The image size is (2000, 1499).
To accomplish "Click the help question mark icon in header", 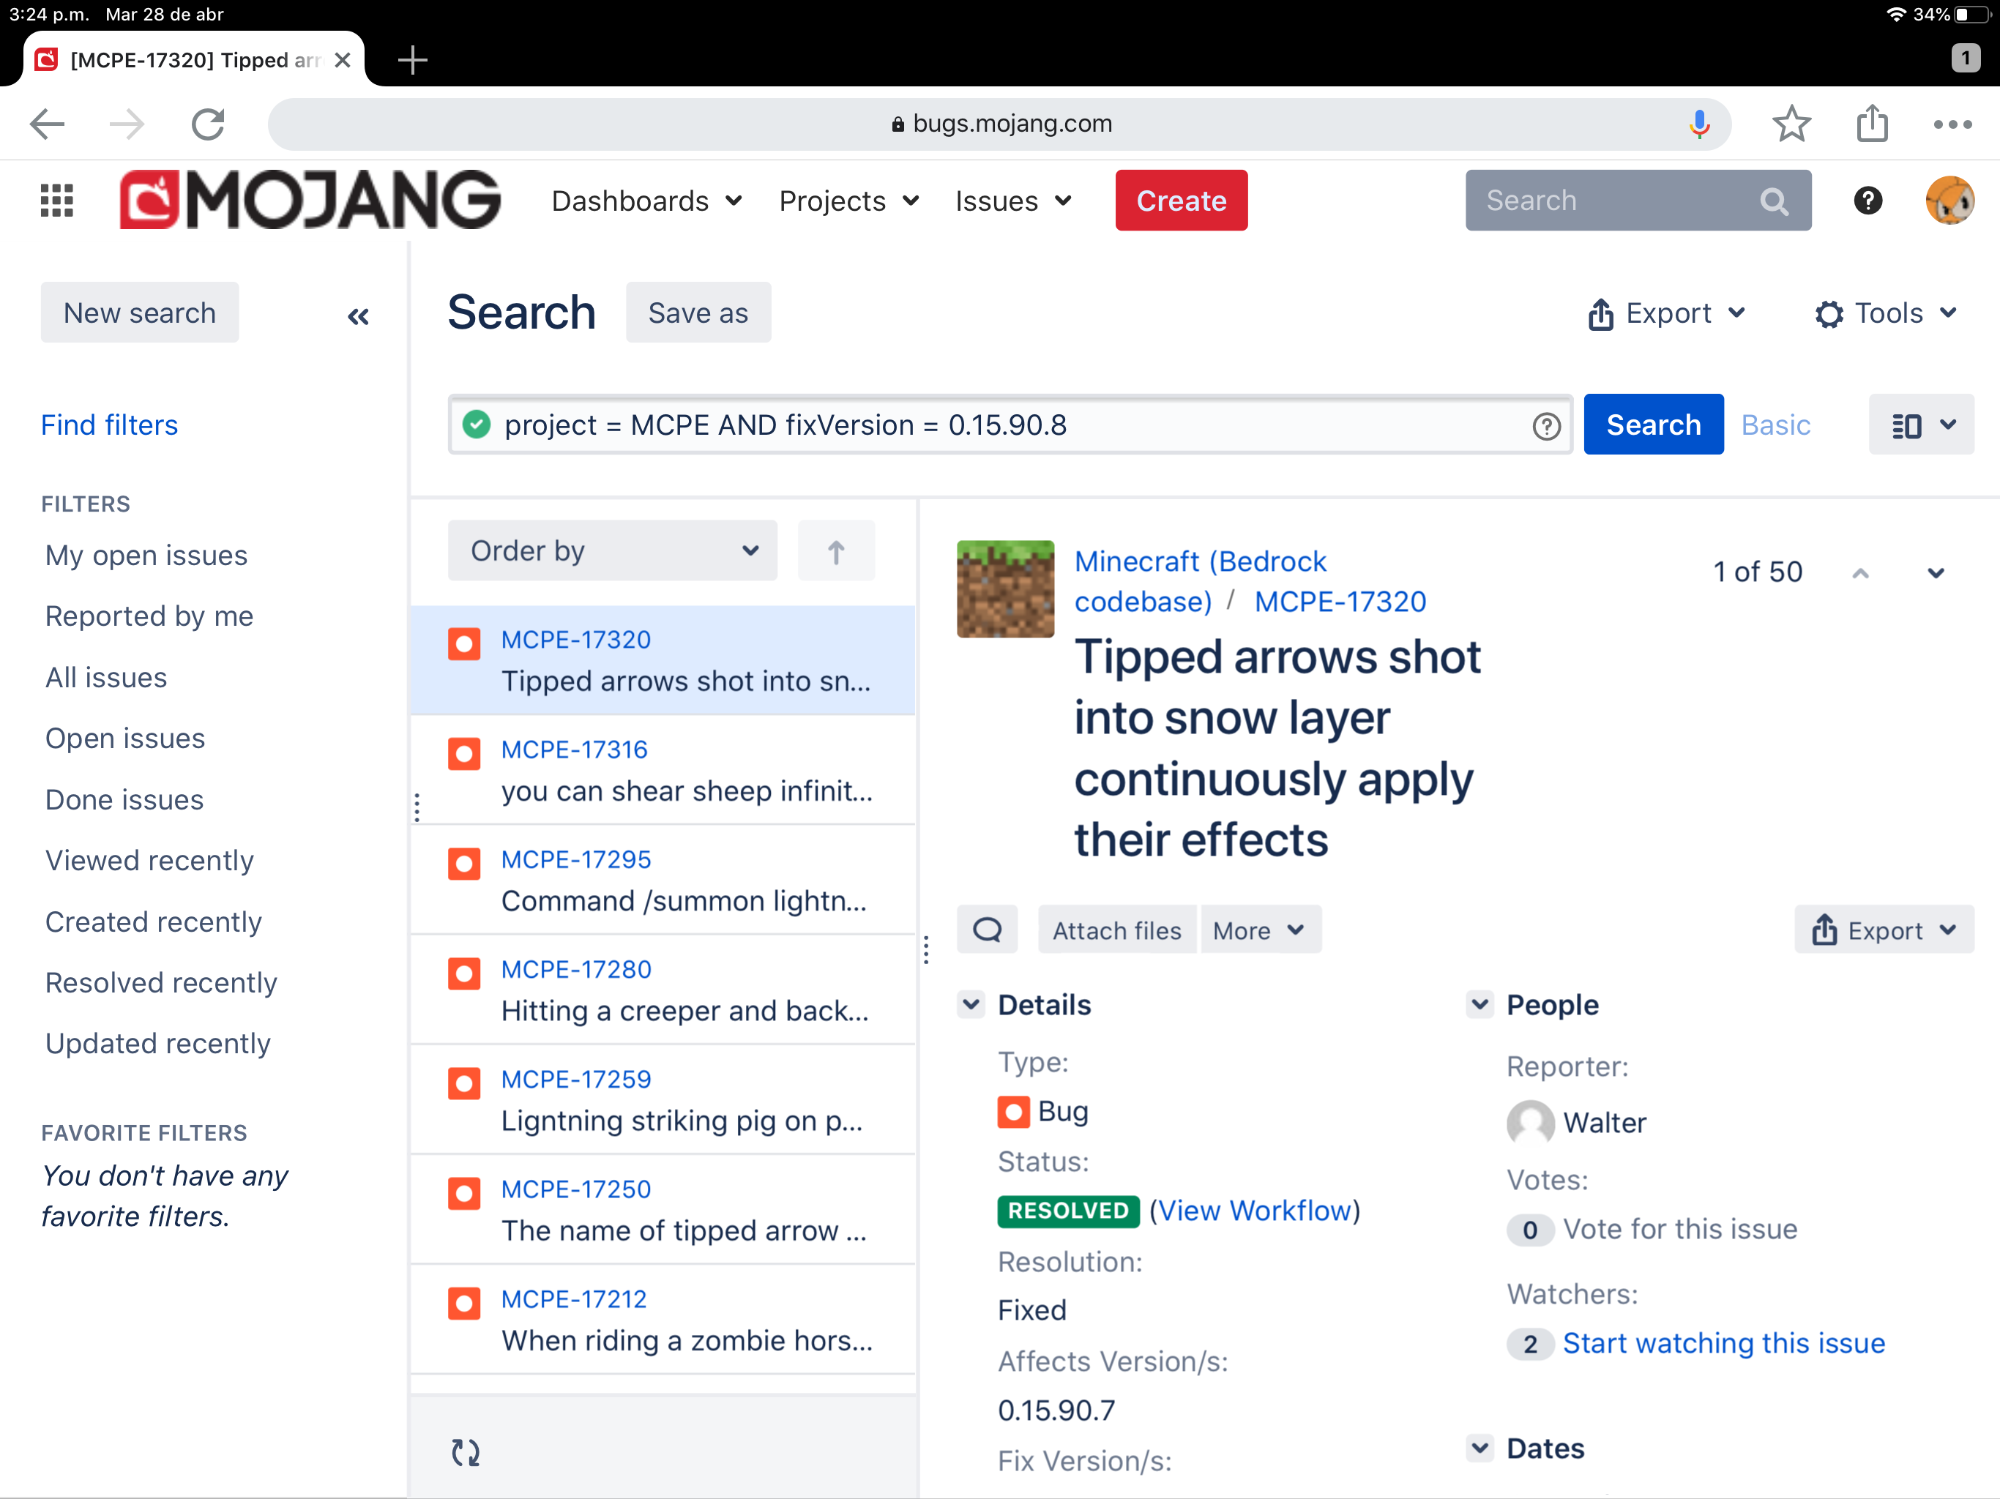I will click(x=1867, y=200).
